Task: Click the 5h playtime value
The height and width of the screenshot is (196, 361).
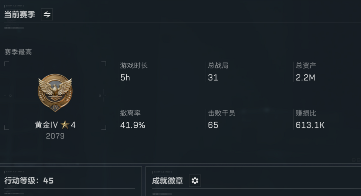Action: pyautogui.click(x=125, y=78)
